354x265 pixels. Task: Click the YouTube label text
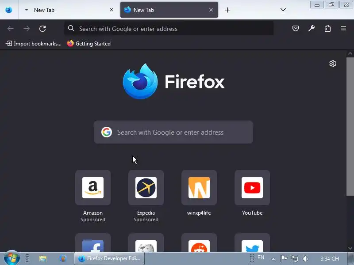pyautogui.click(x=252, y=213)
